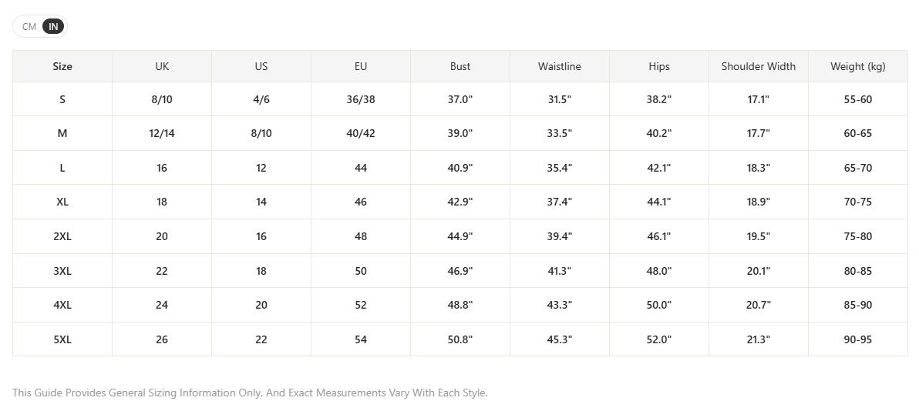Click the sizing guide disclaimer text
This screenshot has height=411, width=919.
coord(251,393)
